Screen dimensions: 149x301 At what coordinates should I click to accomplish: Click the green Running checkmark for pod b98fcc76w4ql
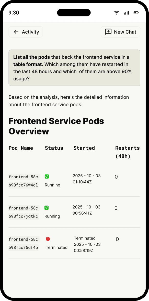pyautogui.click(x=47, y=176)
